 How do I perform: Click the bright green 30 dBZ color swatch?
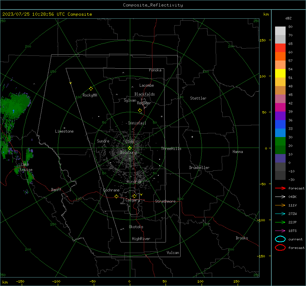(280, 141)
